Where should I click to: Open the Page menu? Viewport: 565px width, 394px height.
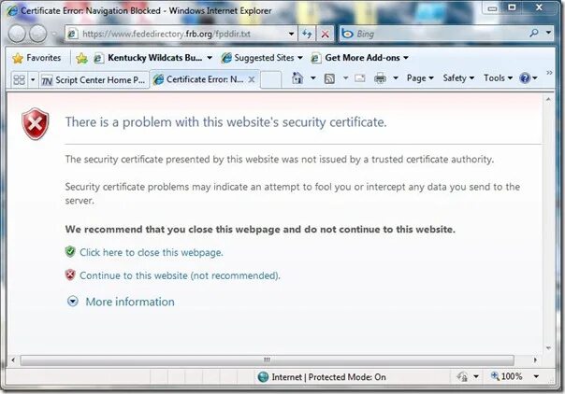pyautogui.click(x=420, y=78)
